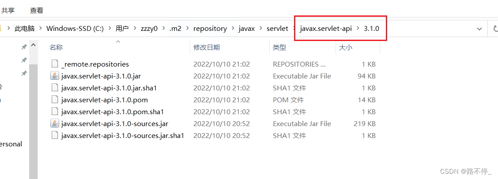Open the 共享 ribbon tab
The height and width of the screenshot is (179, 498).
pyautogui.click(x=8, y=11)
